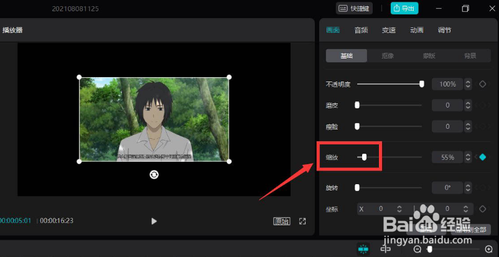
Task: Click the 瘦脸 slider handle
Action: click(x=357, y=126)
